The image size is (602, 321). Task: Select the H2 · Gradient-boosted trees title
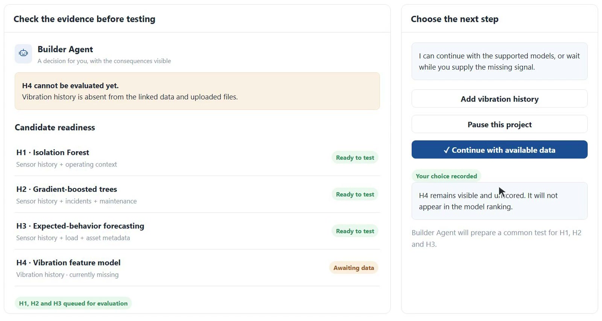click(x=67, y=189)
